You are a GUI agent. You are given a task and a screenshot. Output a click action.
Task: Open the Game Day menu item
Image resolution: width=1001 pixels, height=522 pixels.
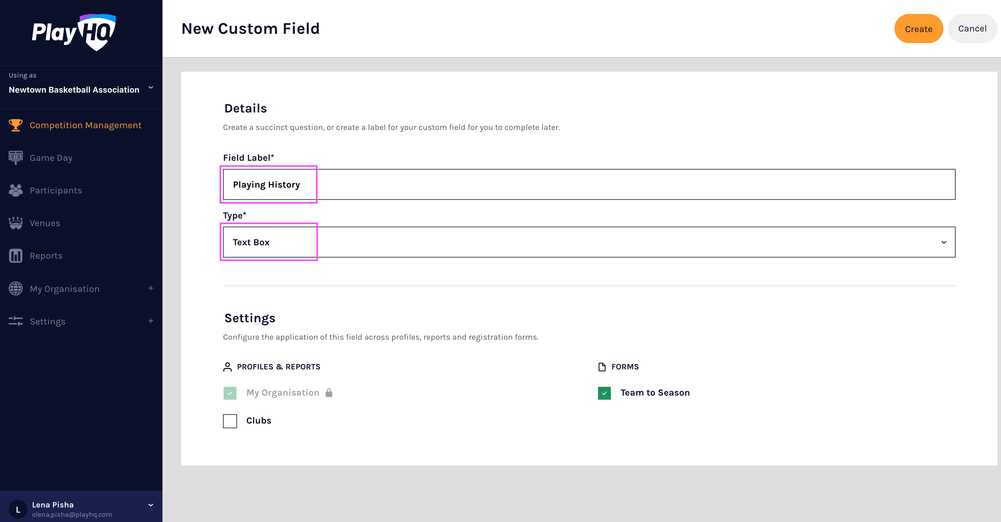point(51,158)
